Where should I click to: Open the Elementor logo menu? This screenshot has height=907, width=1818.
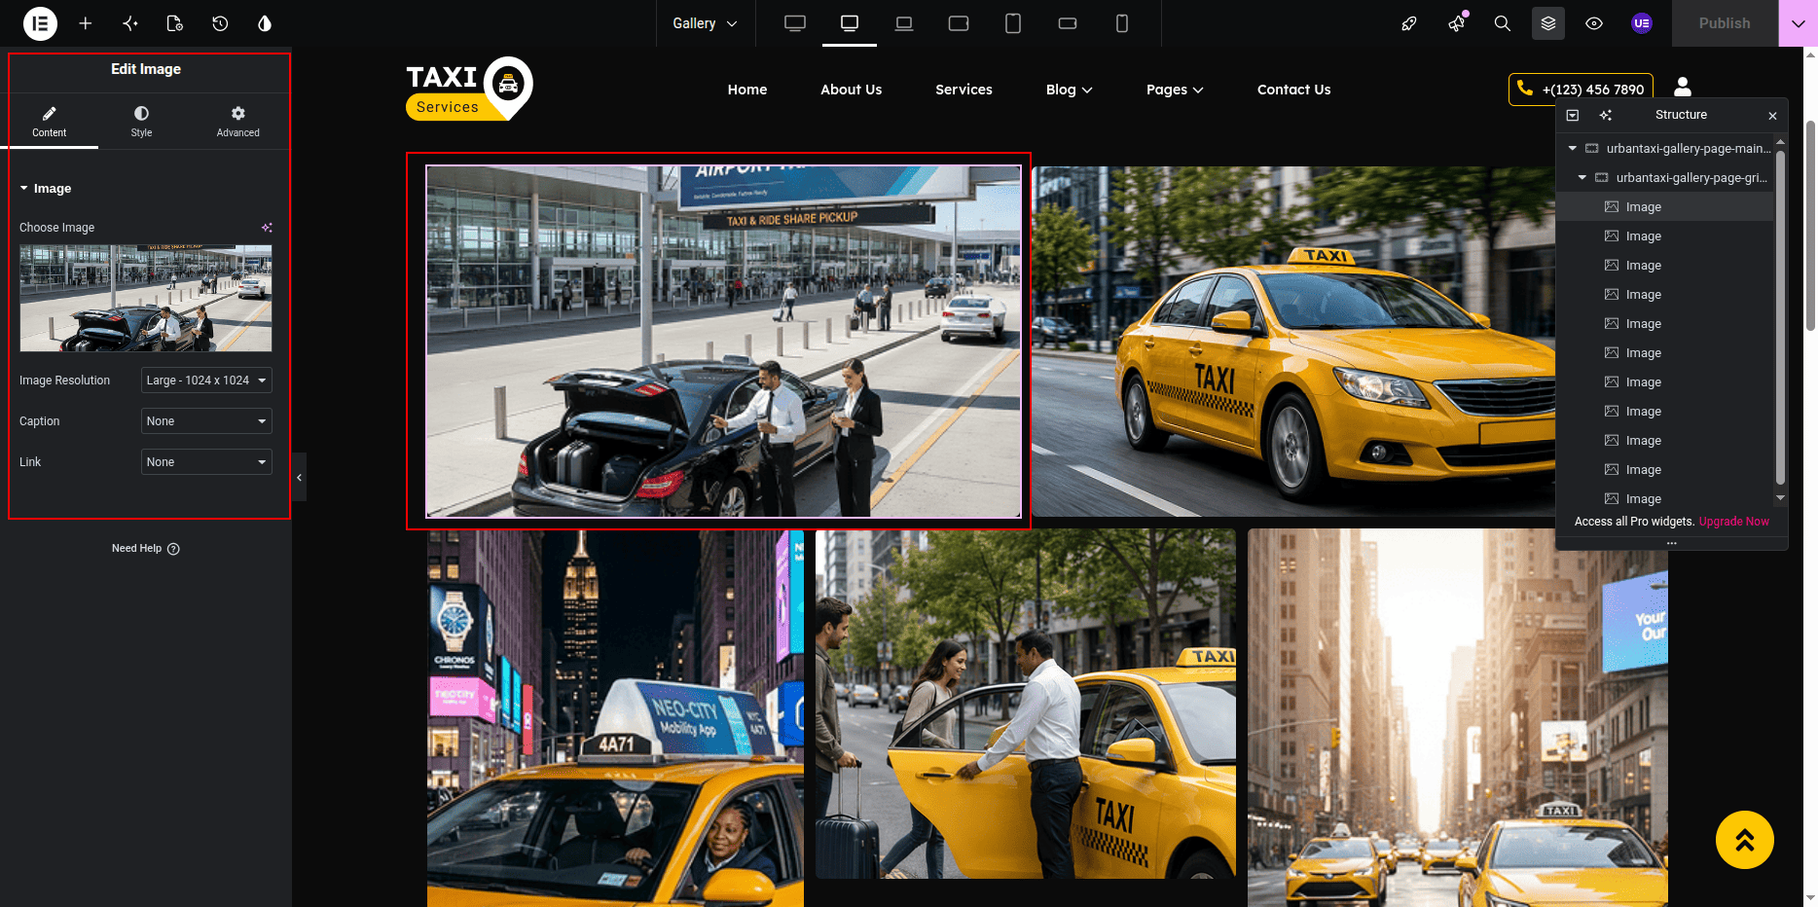click(x=40, y=23)
